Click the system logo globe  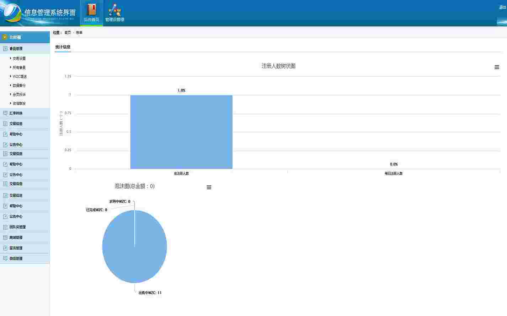tap(12, 13)
